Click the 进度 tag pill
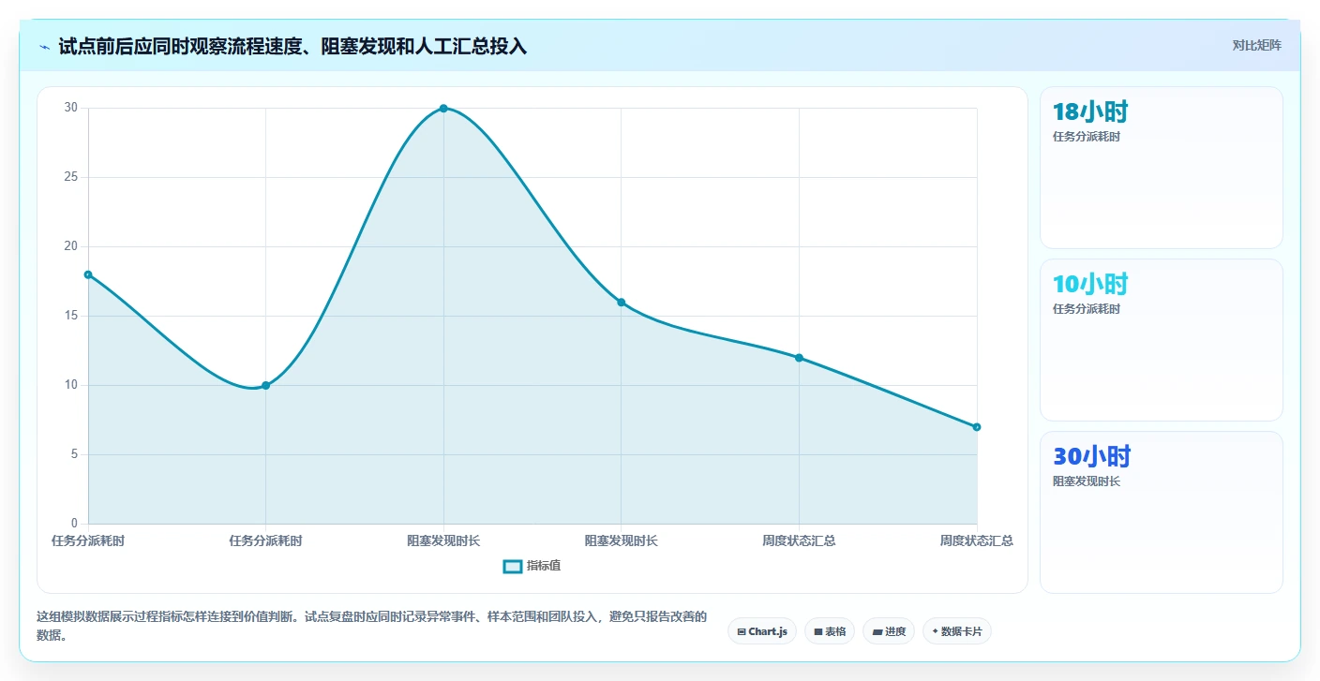This screenshot has width=1320, height=681. 889,631
